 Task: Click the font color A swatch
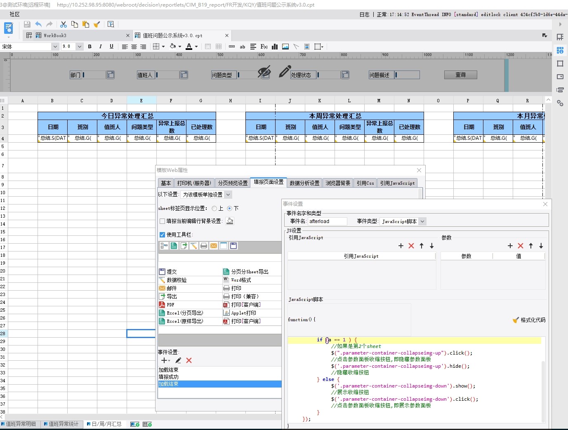tap(189, 47)
